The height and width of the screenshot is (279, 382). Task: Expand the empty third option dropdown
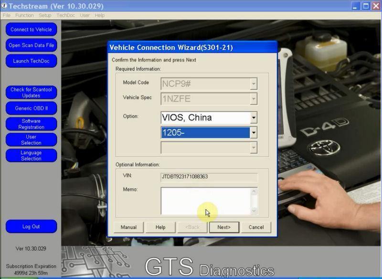(254, 148)
